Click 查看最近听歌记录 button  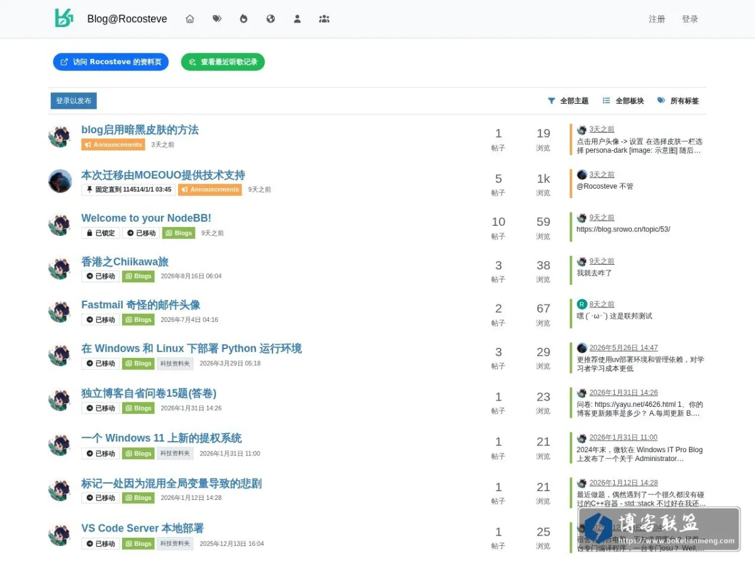pyautogui.click(x=223, y=62)
